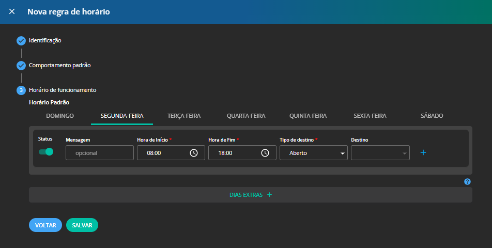492x248 pixels.
Task: Expand the Dias Extras section
Action: [x=251, y=195]
